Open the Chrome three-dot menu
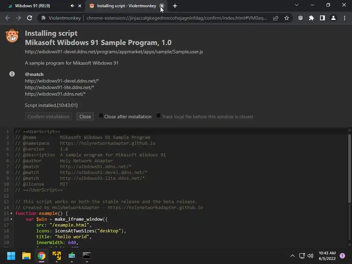This screenshot has height=264, width=352. [344, 18]
